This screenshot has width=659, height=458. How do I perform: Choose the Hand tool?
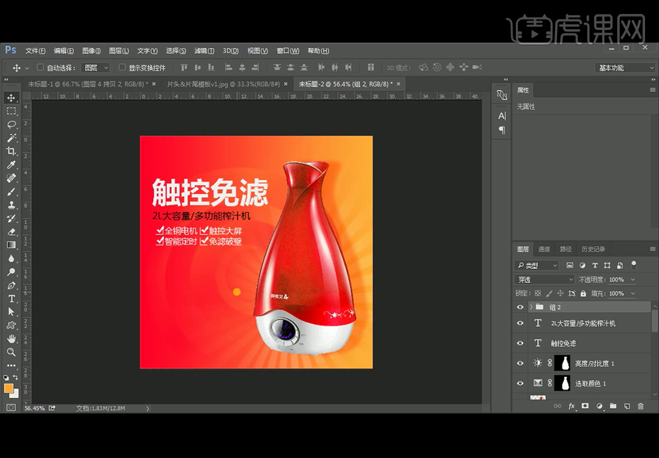tap(11, 338)
